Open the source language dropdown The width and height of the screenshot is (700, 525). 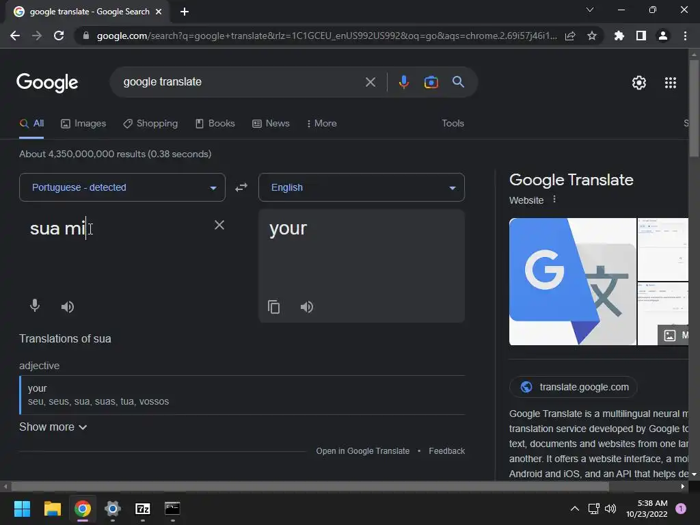(122, 187)
